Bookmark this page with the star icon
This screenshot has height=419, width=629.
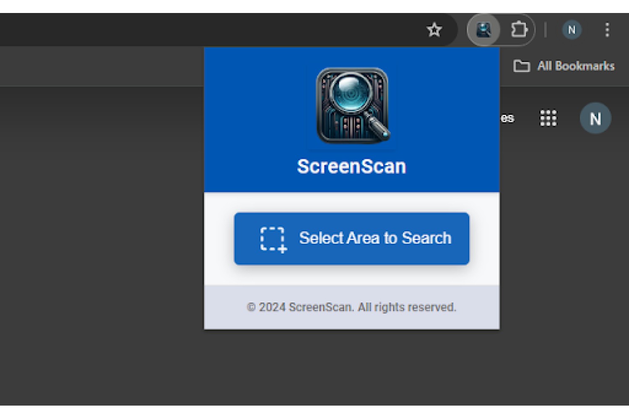click(434, 30)
